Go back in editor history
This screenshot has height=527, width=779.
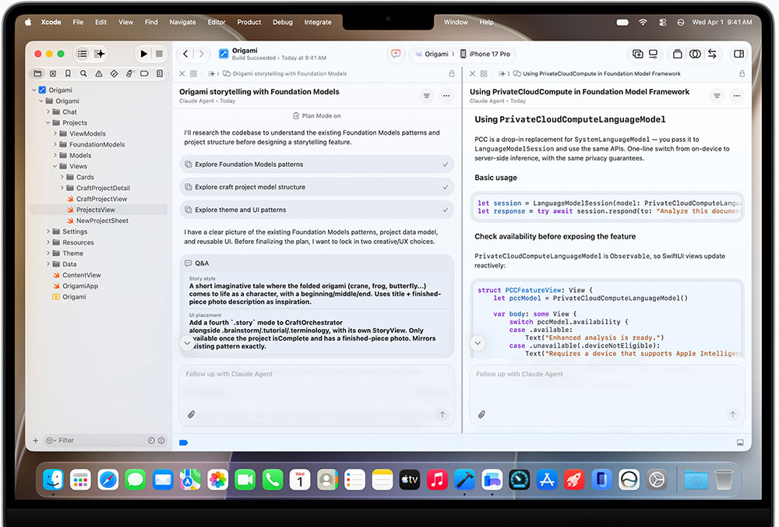click(185, 54)
